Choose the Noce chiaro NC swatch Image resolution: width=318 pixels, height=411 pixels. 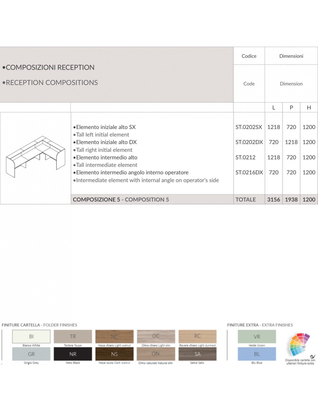[x=114, y=336]
